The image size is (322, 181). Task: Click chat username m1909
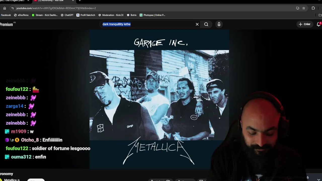click(x=19, y=131)
